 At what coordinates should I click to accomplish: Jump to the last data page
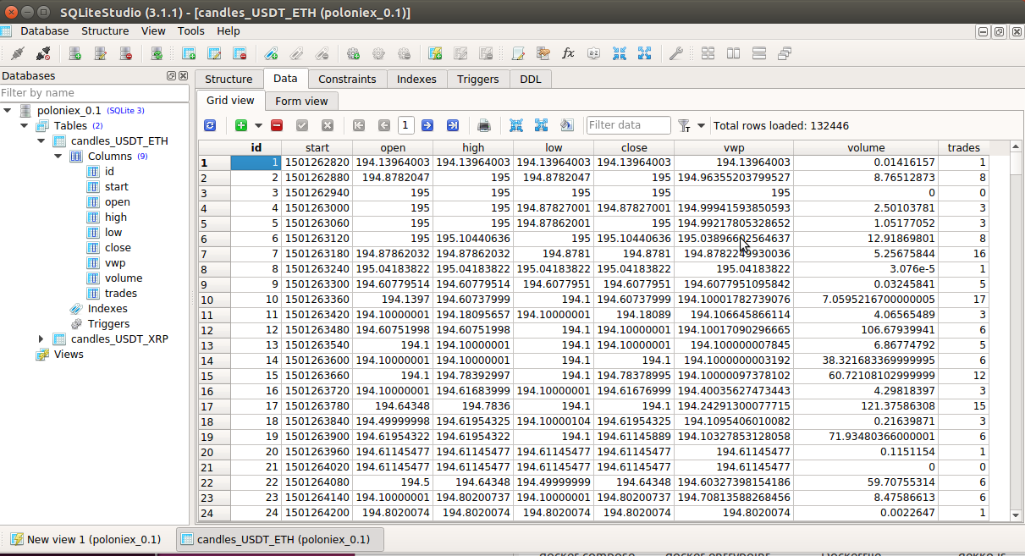tap(453, 124)
